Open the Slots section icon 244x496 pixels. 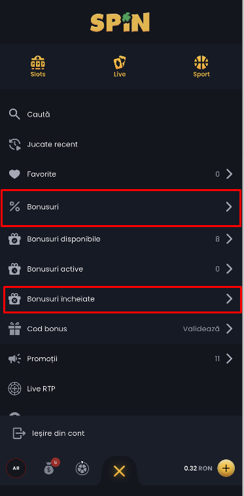point(38,63)
